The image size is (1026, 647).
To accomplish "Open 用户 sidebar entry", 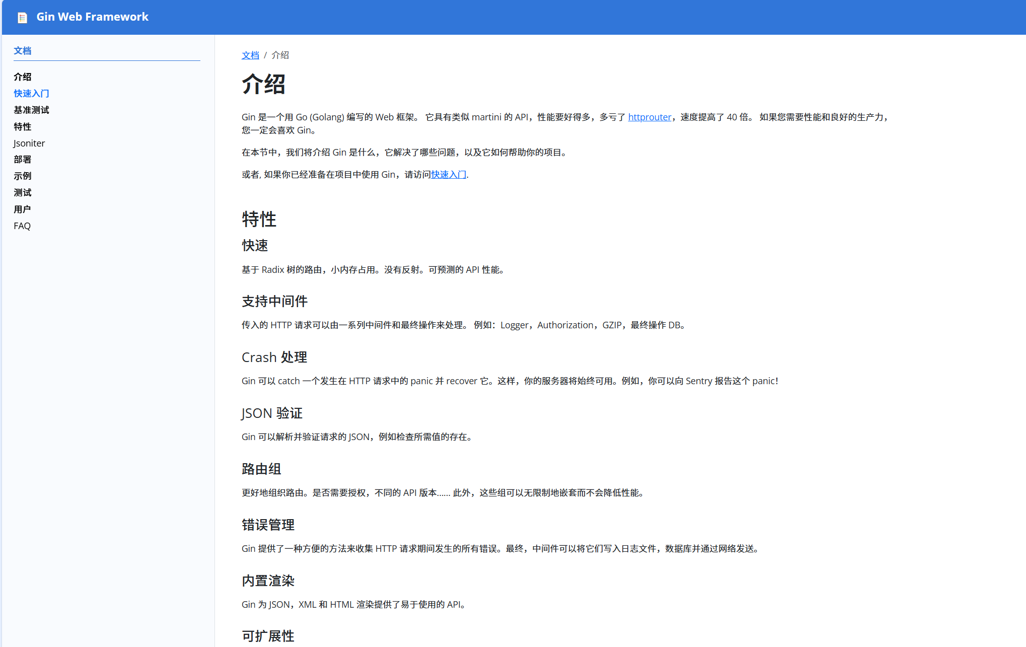I will [22, 209].
